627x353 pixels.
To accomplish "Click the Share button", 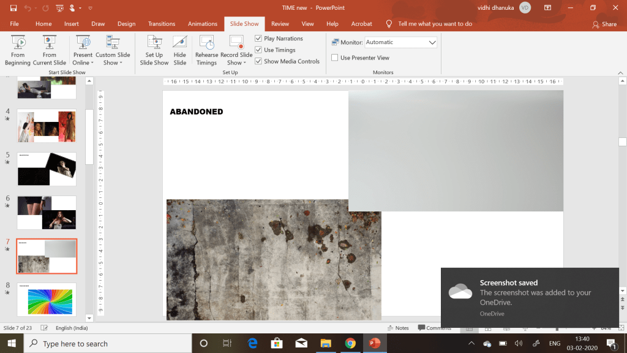I will pyautogui.click(x=604, y=25).
